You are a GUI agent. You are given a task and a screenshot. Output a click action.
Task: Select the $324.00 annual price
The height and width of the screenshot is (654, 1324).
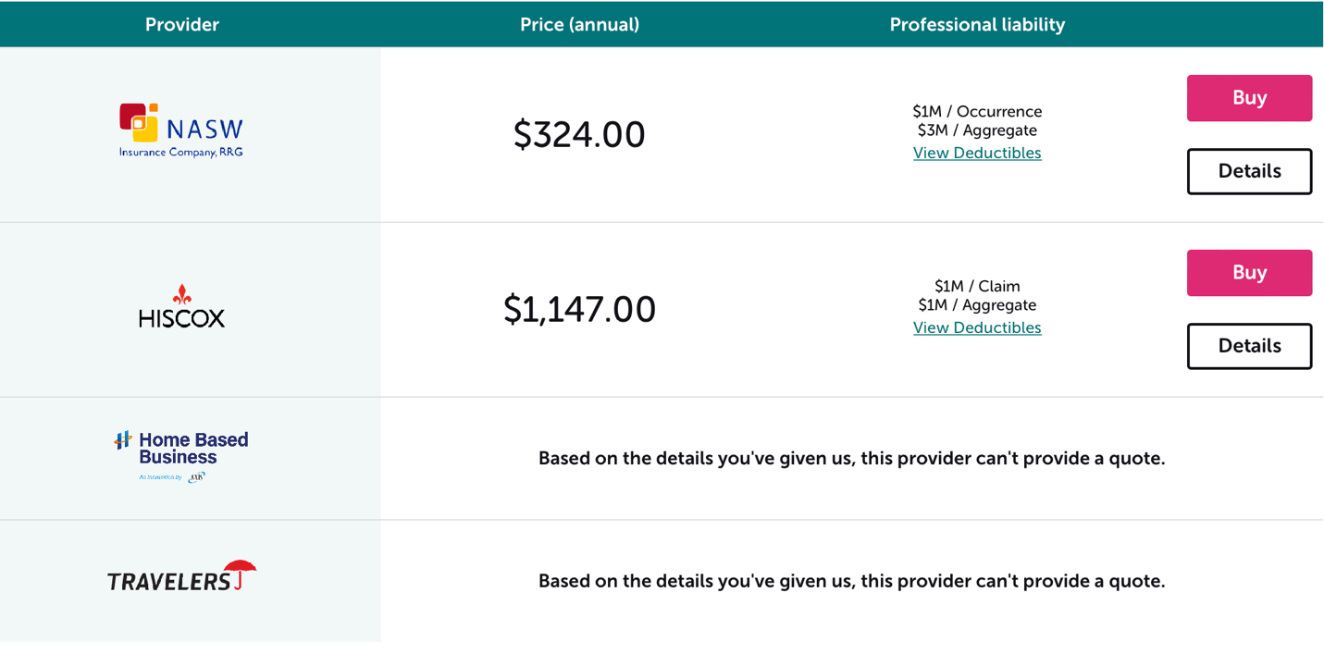[579, 134]
